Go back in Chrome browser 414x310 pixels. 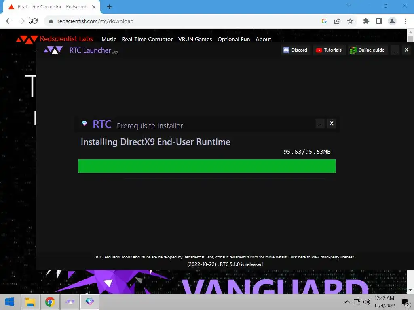click(x=9, y=21)
